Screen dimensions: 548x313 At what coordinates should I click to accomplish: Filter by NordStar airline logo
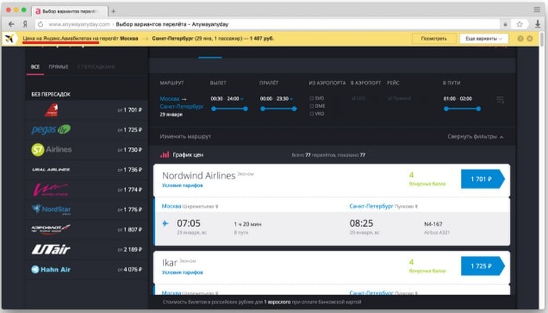(x=51, y=209)
